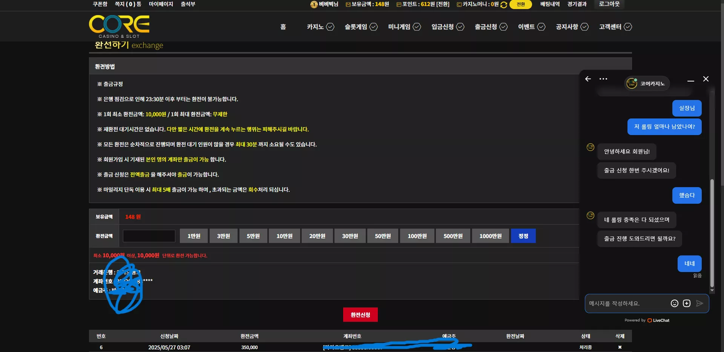Open 쪽지 (0) 통 messages
Screen dimensions: 724x352
point(128,4)
